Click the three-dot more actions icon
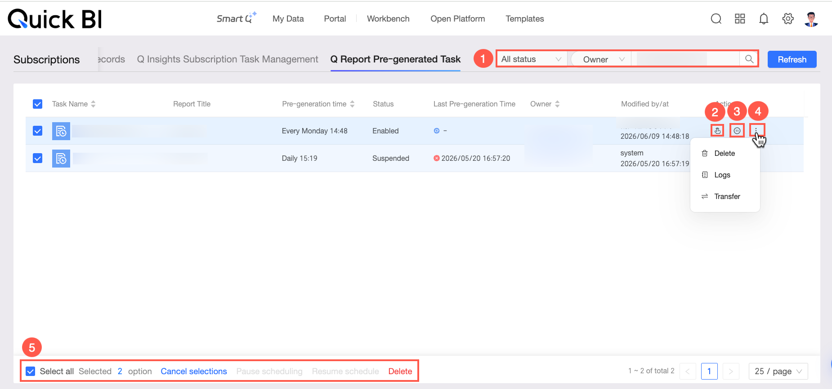 pos(756,131)
